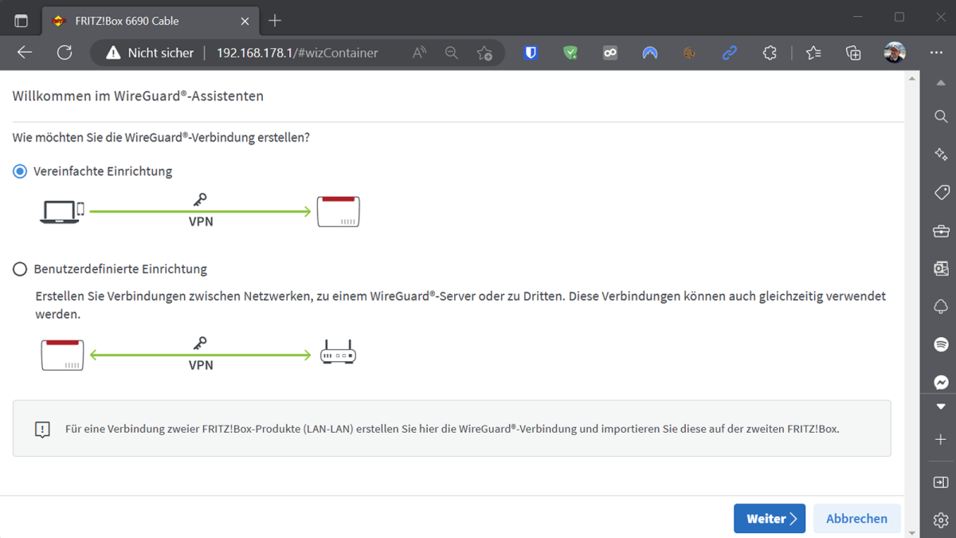Open the three-dot Settings and more menu

[x=936, y=53]
